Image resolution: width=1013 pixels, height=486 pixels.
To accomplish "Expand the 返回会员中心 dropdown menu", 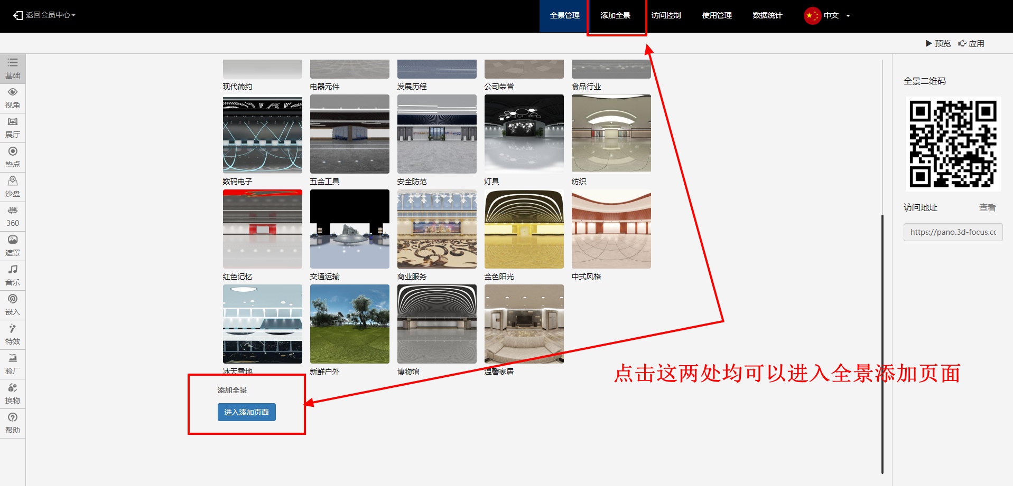I will point(45,15).
